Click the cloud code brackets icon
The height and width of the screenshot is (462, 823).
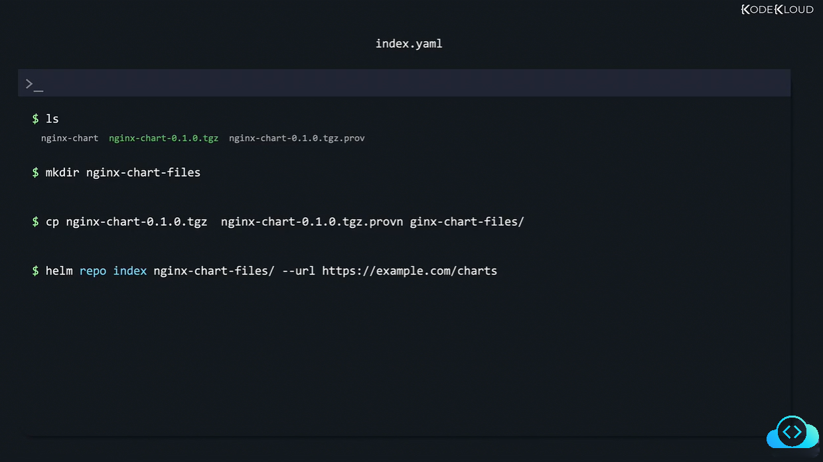pyautogui.click(x=792, y=433)
